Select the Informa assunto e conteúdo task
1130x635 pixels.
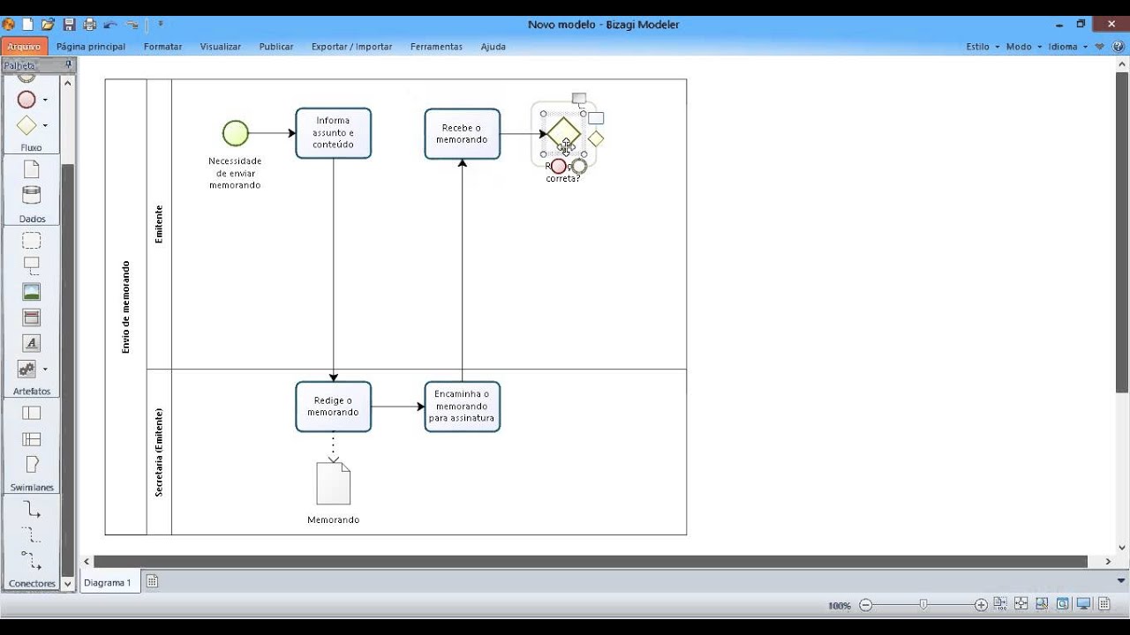click(x=333, y=133)
